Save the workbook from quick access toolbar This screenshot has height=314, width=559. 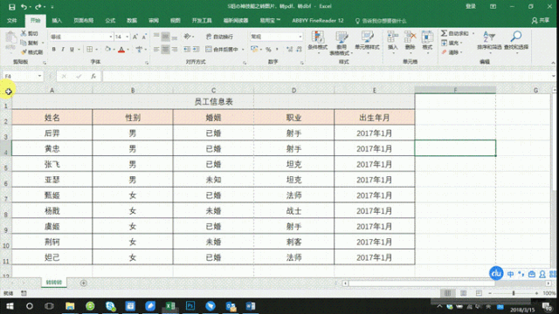[11, 7]
